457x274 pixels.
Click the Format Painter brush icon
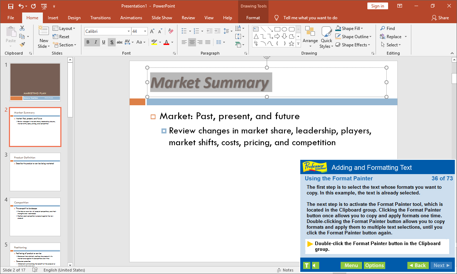click(22, 45)
